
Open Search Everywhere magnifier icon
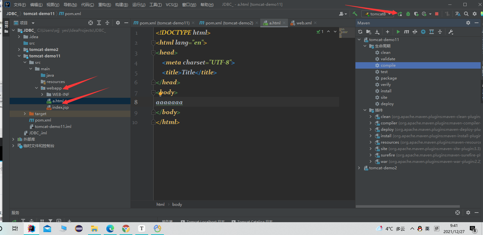466,14
